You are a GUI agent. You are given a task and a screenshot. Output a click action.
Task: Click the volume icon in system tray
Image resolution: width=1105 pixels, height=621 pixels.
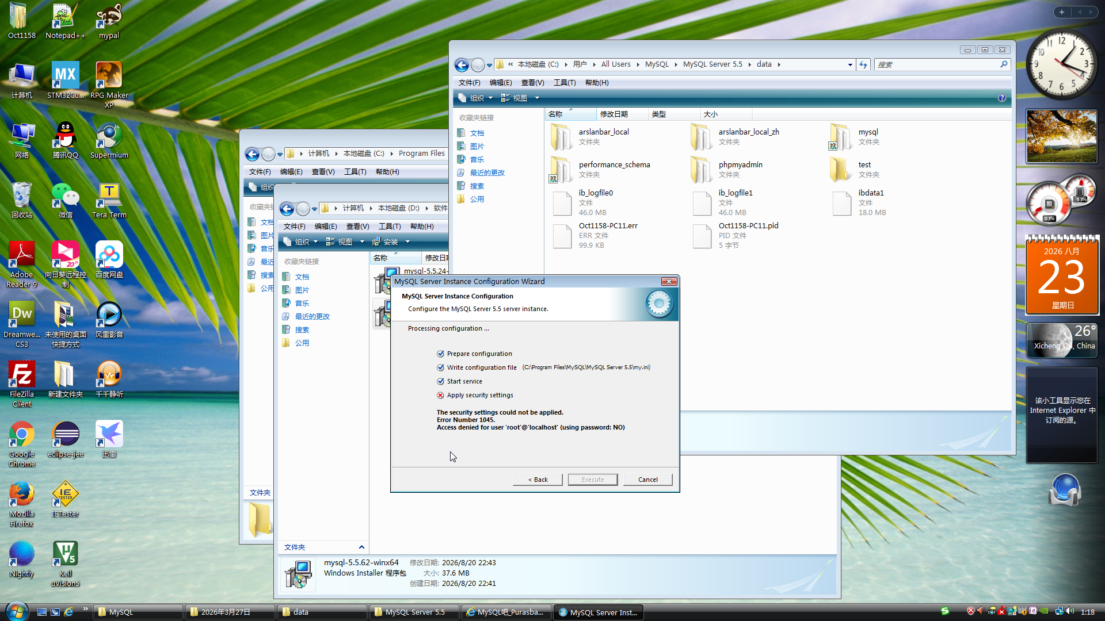point(1070,611)
